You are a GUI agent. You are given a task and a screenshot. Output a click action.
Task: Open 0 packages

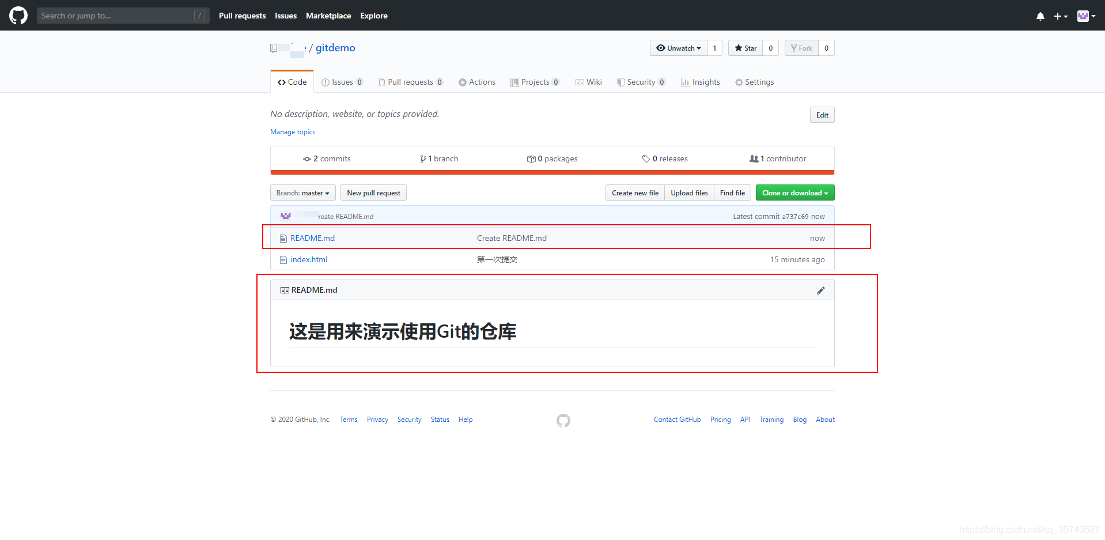click(552, 158)
